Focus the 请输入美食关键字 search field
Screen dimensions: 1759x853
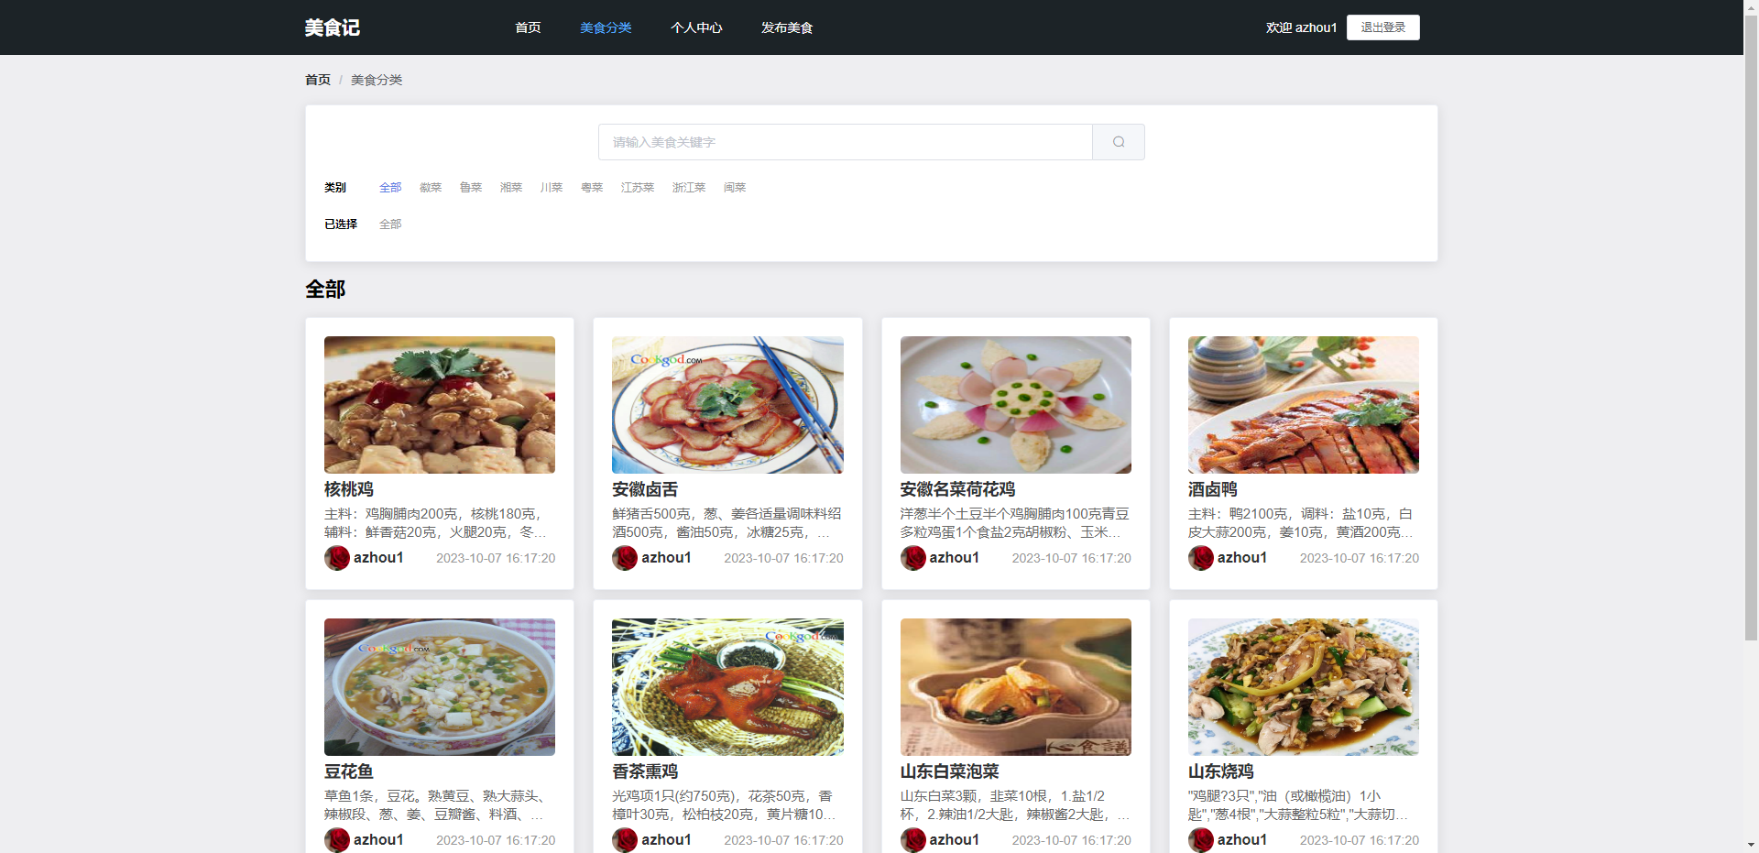click(845, 142)
